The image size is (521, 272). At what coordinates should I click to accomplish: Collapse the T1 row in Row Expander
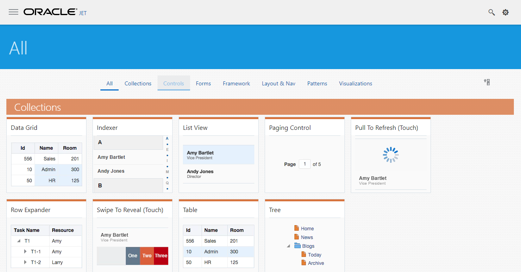[x=19, y=241]
